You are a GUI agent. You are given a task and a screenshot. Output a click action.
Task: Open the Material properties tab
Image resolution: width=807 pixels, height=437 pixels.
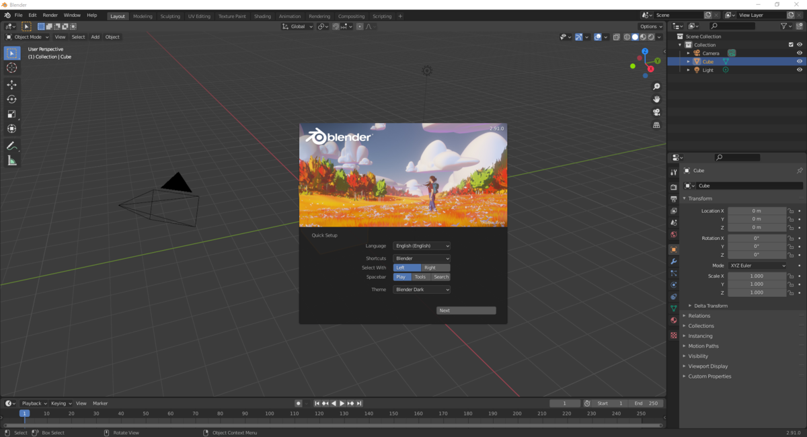point(673,321)
